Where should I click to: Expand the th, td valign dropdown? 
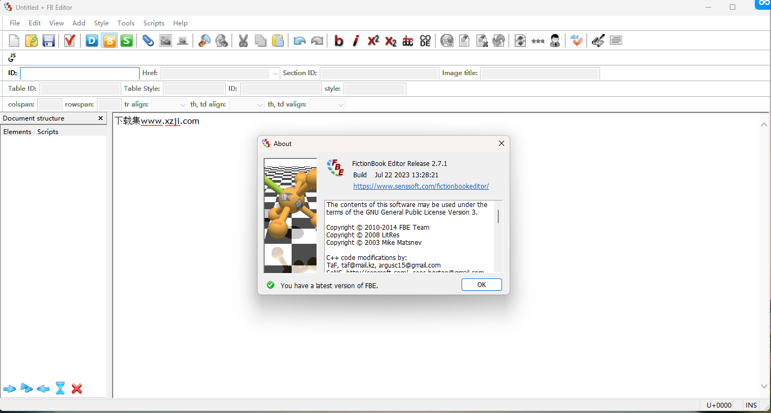click(341, 105)
